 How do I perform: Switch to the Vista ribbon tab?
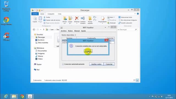point(59,14)
